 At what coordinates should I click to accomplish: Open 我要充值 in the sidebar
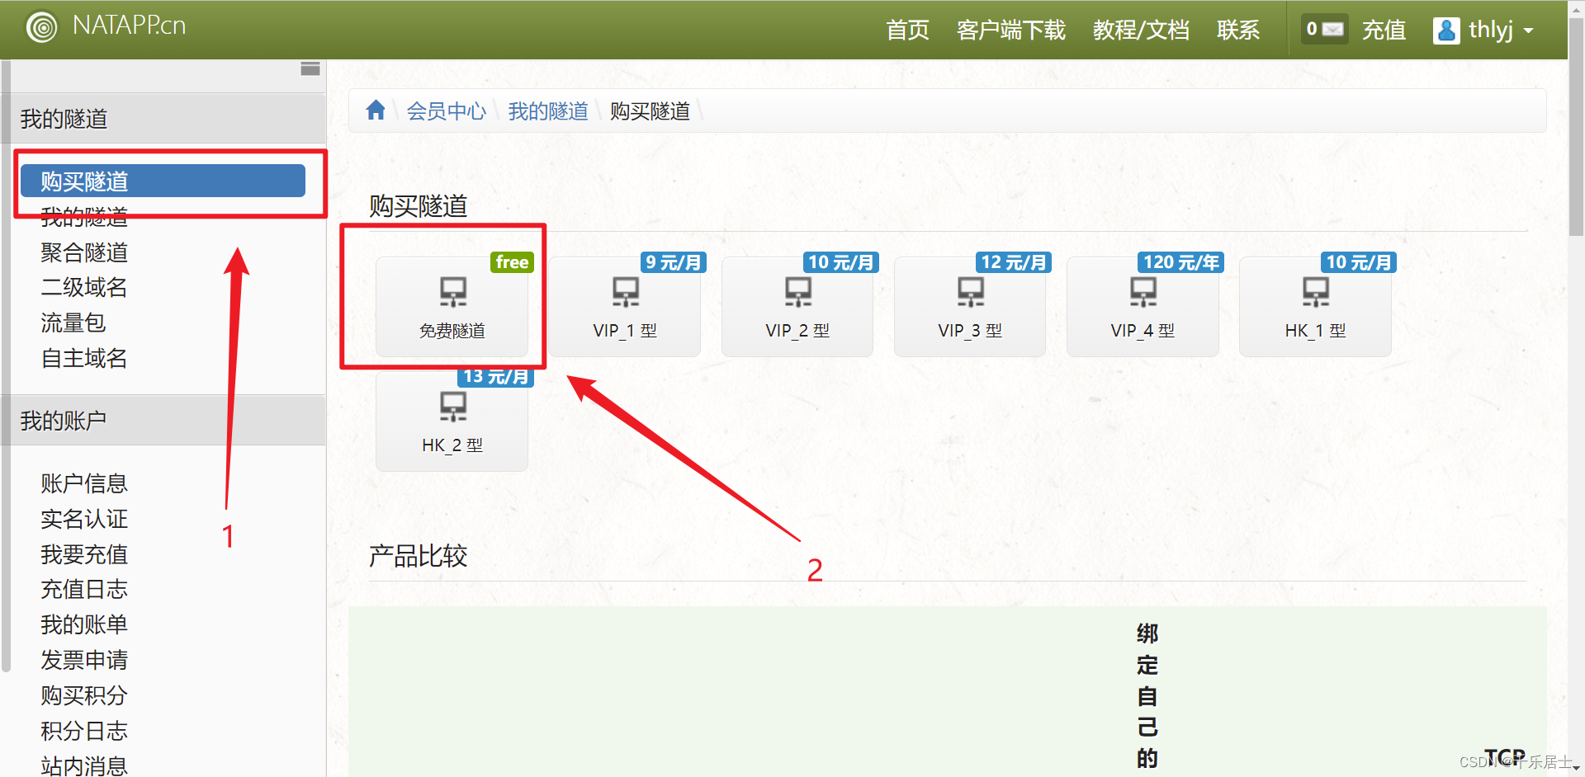pyautogui.click(x=84, y=554)
